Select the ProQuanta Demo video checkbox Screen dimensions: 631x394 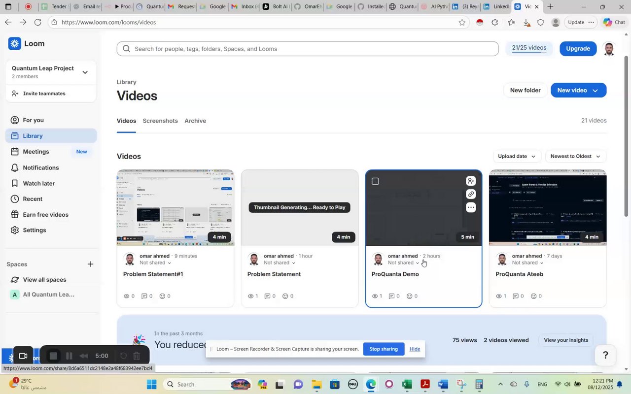click(x=375, y=181)
